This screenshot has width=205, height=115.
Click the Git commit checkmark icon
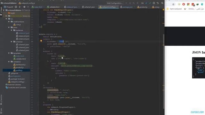150,3
